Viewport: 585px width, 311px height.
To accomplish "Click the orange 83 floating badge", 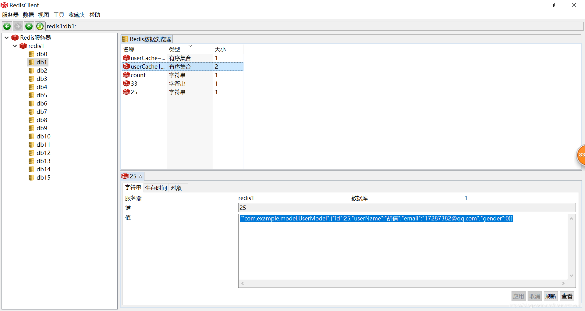I will click(581, 155).
